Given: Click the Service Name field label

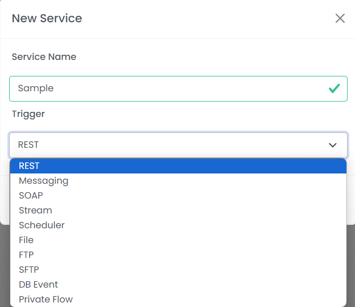Looking at the screenshot, I should 44,56.
